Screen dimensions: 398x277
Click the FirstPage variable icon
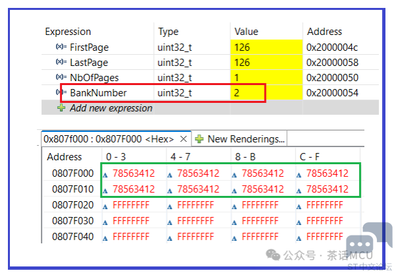[61, 47]
